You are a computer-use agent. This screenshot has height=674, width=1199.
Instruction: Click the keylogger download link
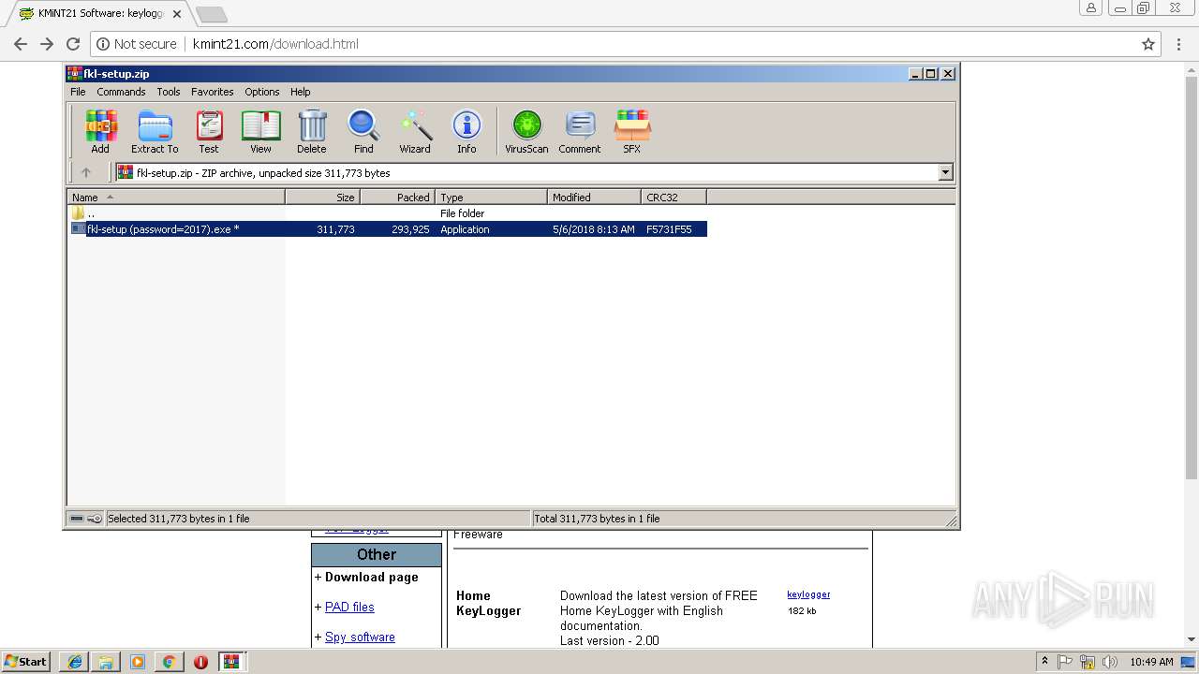click(808, 594)
